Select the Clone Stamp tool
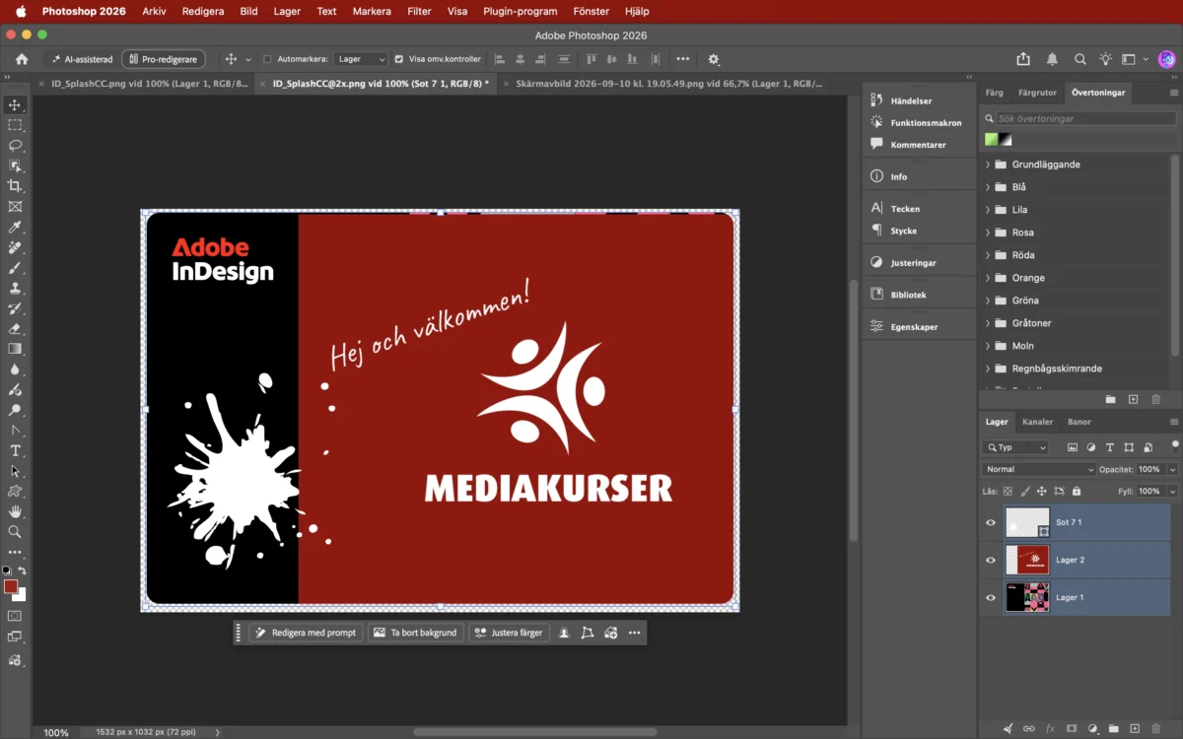1183x739 pixels. pyautogui.click(x=15, y=289)
